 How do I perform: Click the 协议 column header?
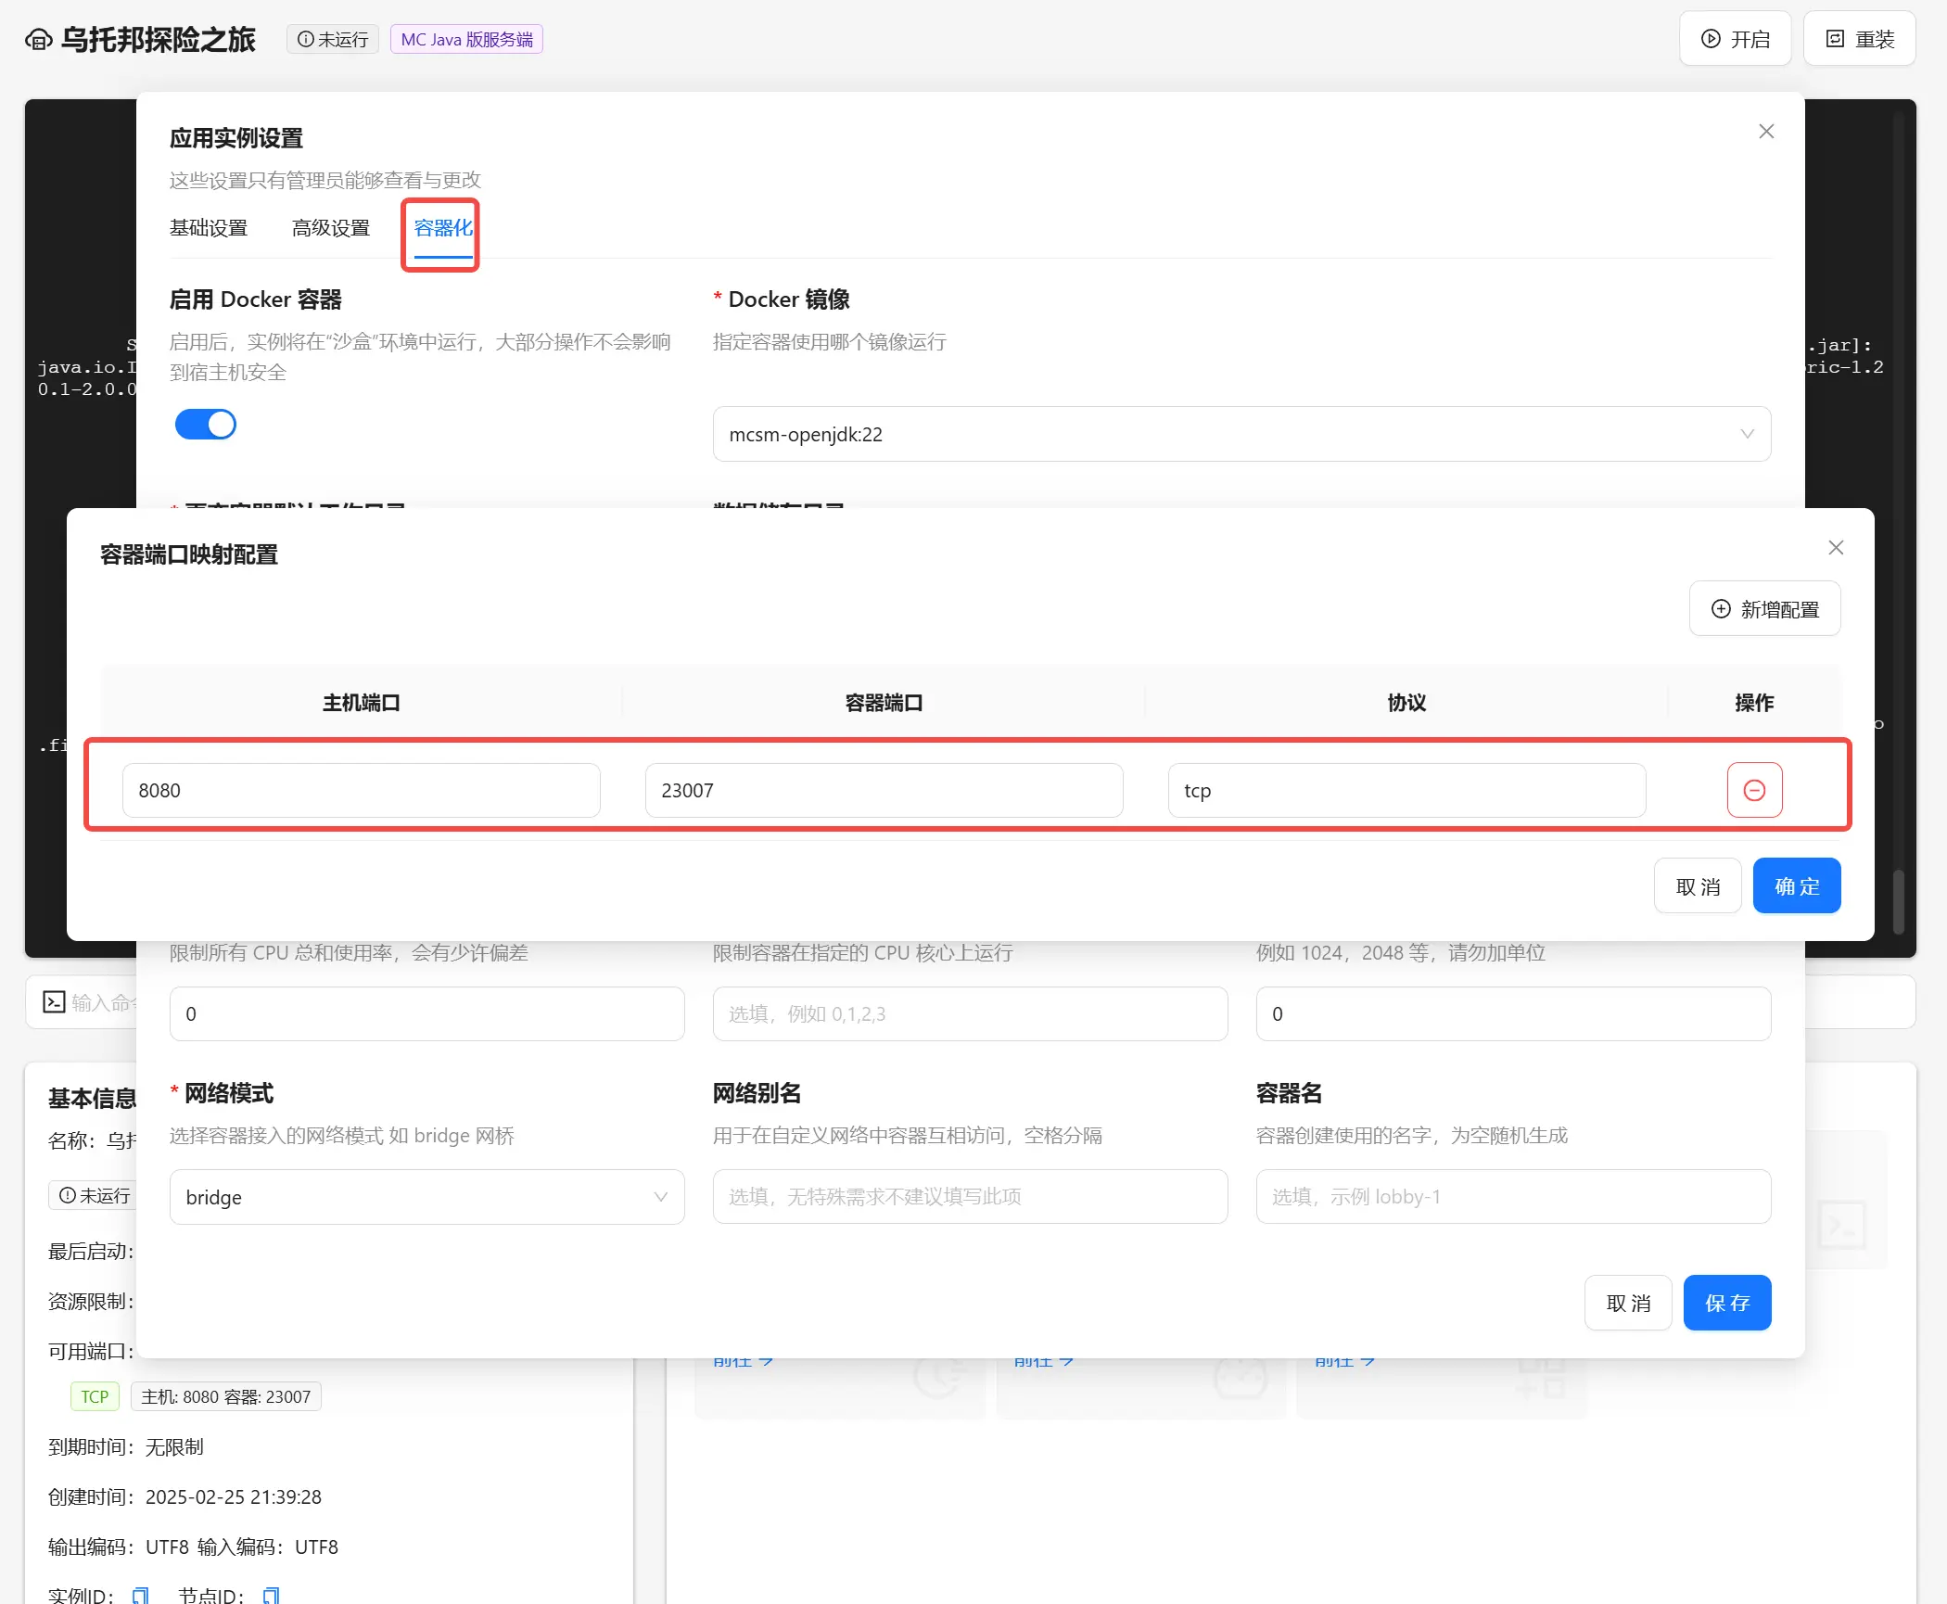pos(1406,703)
